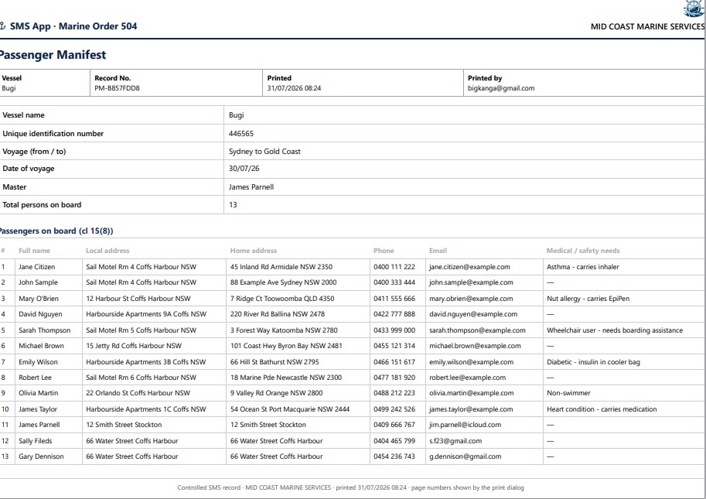Select Sarah Thompson passenger row name
Screen dimensions: 706x499
pyautogui.click(x=45, y=330)
